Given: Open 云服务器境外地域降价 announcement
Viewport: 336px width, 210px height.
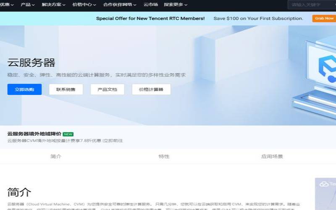Looking at the screenshot, I should click(34, 134).
